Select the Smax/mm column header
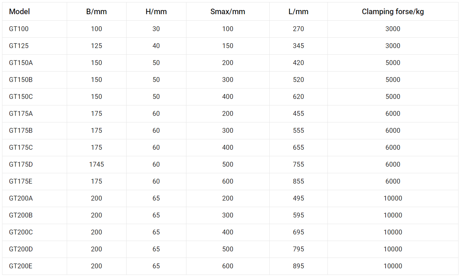461x278 pixels. tap(228, 11)
